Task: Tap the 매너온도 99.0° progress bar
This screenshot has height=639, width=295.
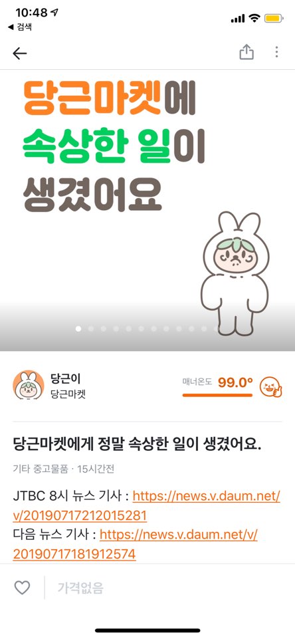Action: click(217, 395)
